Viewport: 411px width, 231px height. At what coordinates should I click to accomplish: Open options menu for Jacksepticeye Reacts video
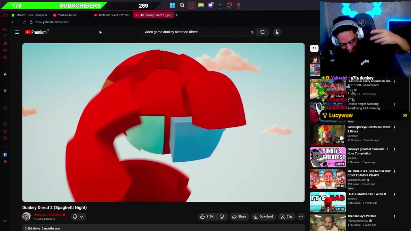pyautogui.click(x=394, y=128)
